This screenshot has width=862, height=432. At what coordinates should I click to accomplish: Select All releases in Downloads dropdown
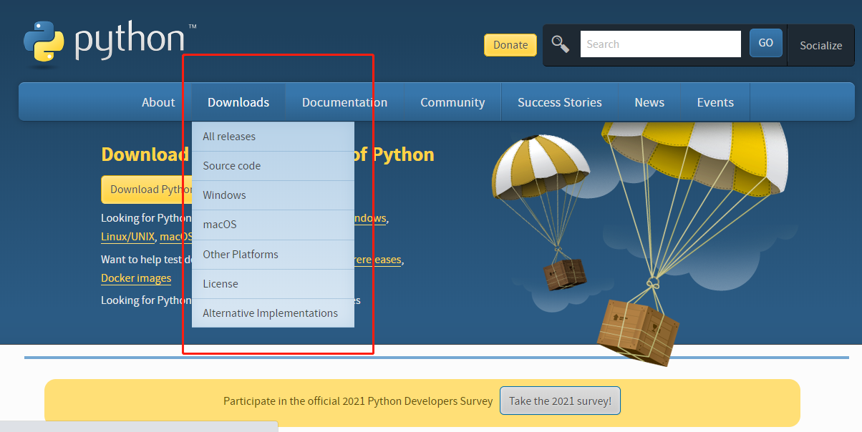tap(273, 137)
